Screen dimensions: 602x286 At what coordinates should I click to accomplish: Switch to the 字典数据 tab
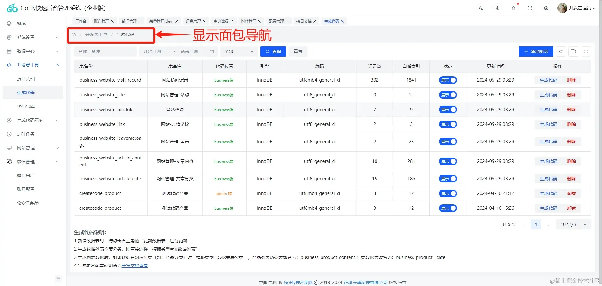(221, 21)
